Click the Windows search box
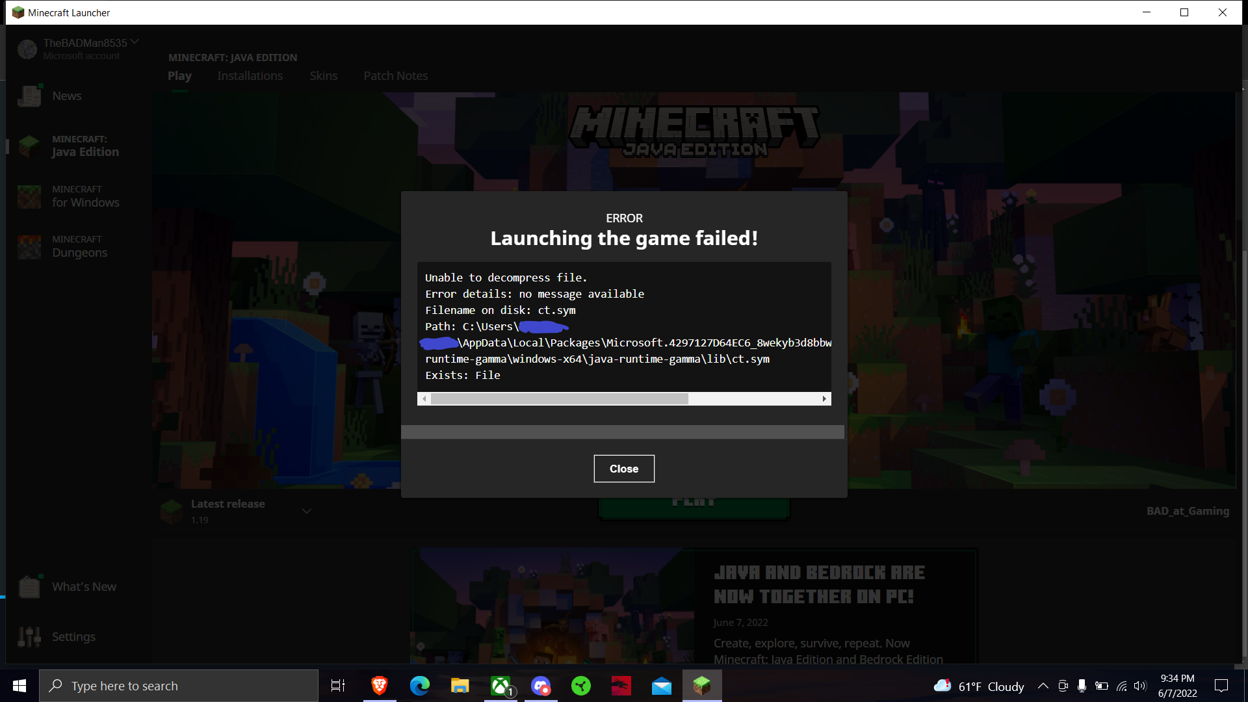1248x702 pixels. 179,686
